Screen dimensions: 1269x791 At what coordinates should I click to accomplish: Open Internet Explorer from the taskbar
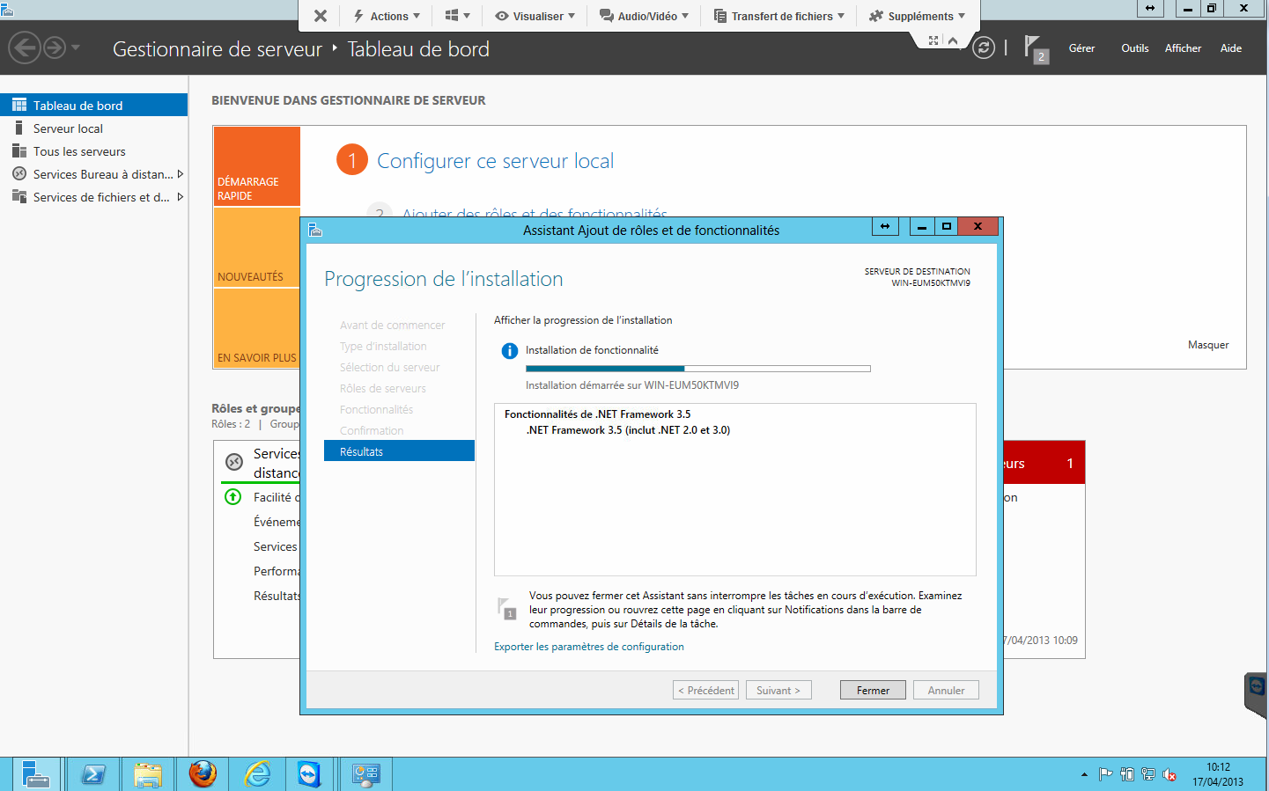click(257, 774)
